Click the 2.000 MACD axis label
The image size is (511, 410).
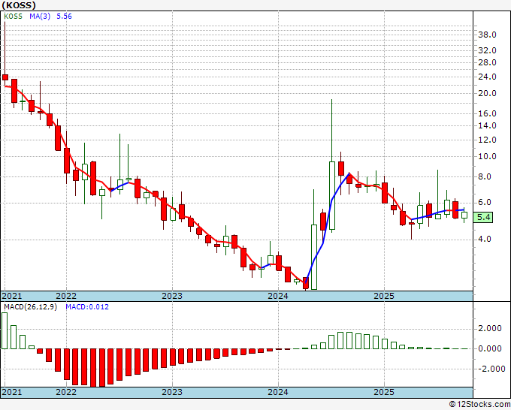[489, 329]
